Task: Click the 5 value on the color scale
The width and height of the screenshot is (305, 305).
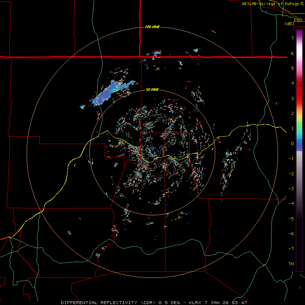Action: pos(292,68)
